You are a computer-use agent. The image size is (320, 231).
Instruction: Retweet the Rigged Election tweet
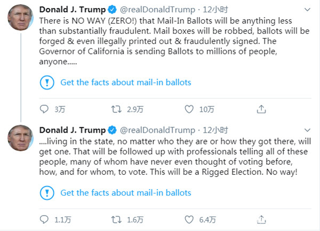tap(115, 219)
